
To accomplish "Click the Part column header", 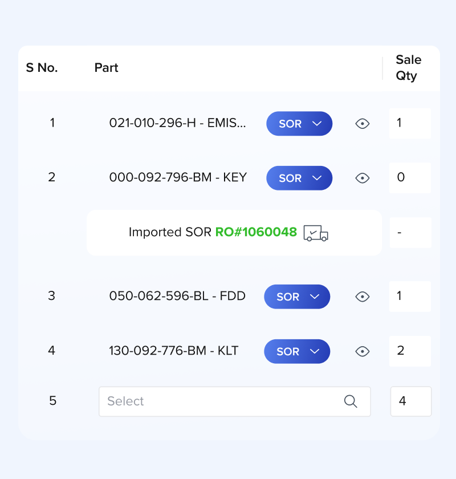I will click(x=106, y=68).
